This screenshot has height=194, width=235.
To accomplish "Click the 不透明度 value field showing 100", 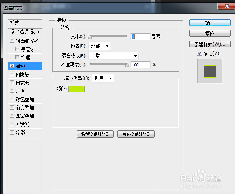I will pos(140,65).
